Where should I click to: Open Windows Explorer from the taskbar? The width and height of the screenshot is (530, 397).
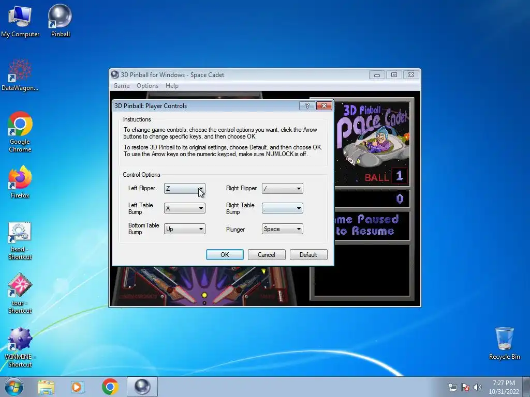pyautogui.click(x=46, y=387)
